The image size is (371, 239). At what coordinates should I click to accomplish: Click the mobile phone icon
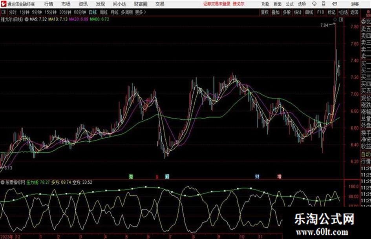(323, 4)
